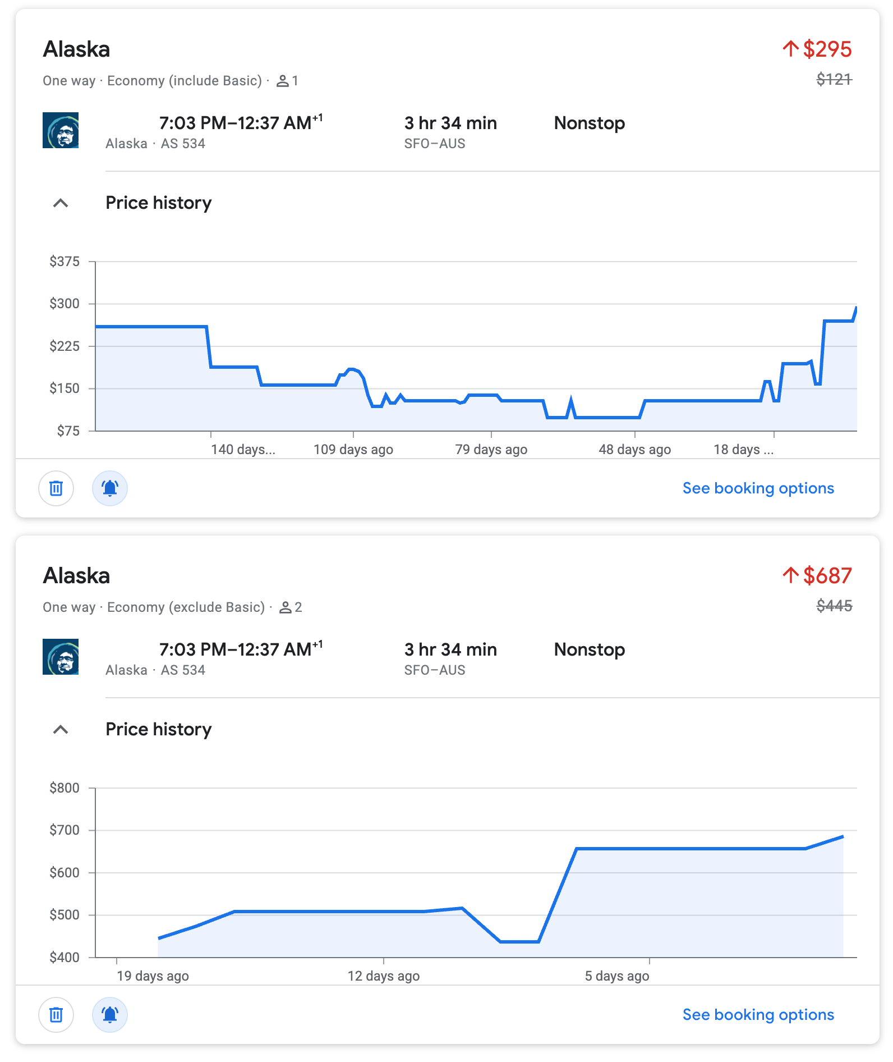Click red up-arrow beside $295 price
Image resolution: width=893 pixels, height=1062 pixels.
pyautogui.click(x=790, y=49)
